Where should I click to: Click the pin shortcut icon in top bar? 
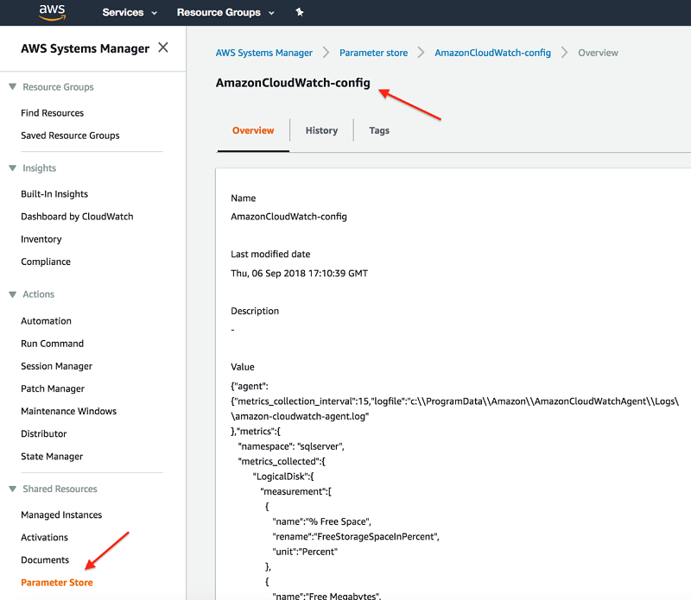point(300,12)
